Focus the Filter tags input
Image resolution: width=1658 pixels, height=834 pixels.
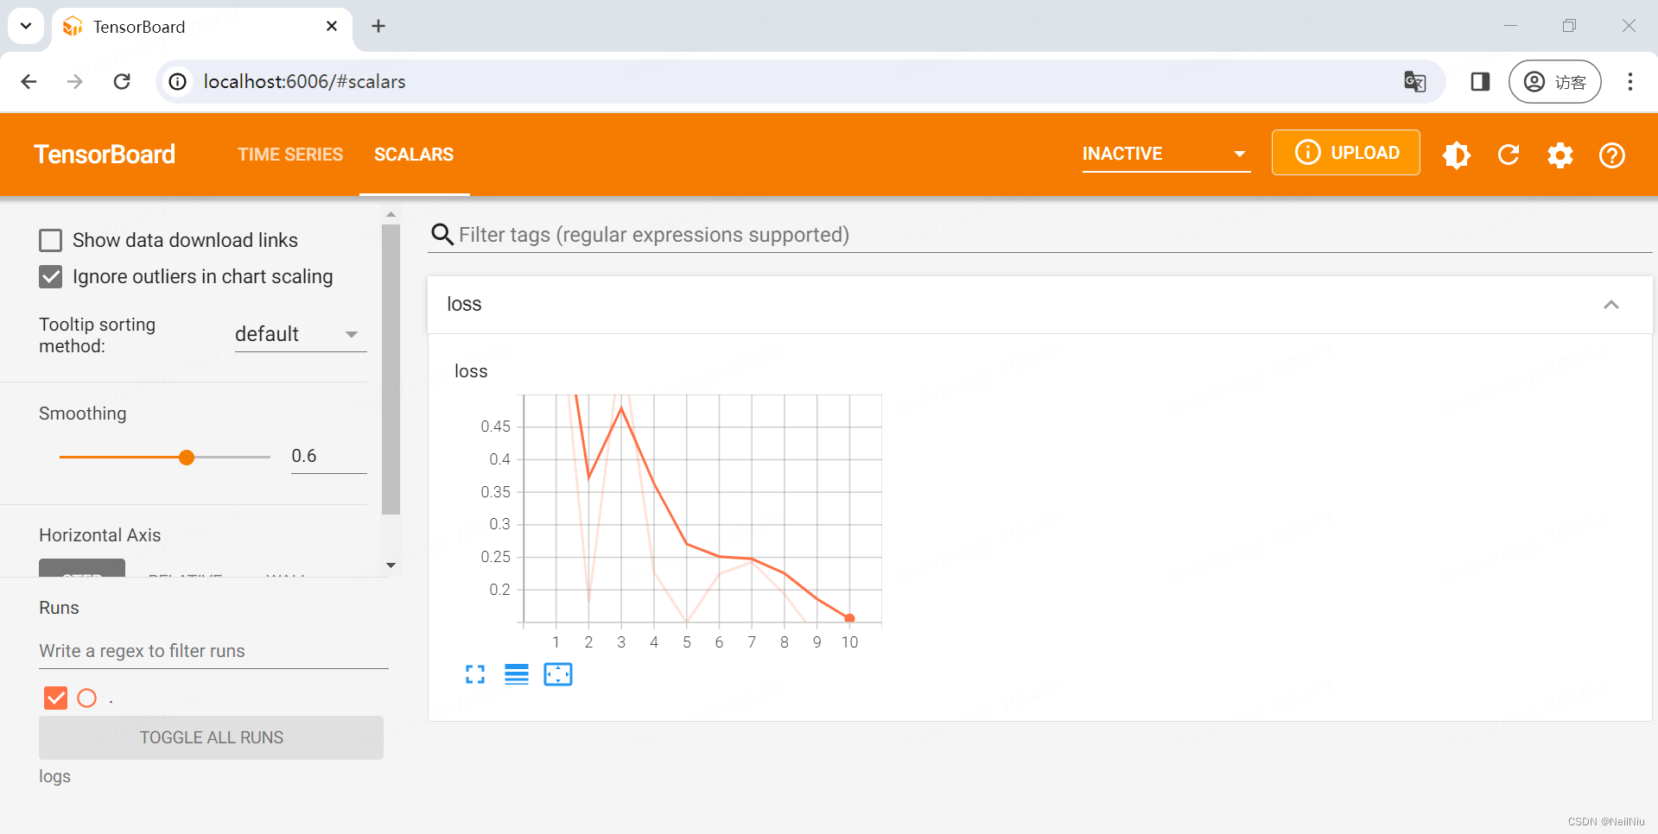tap(1054, 235)
